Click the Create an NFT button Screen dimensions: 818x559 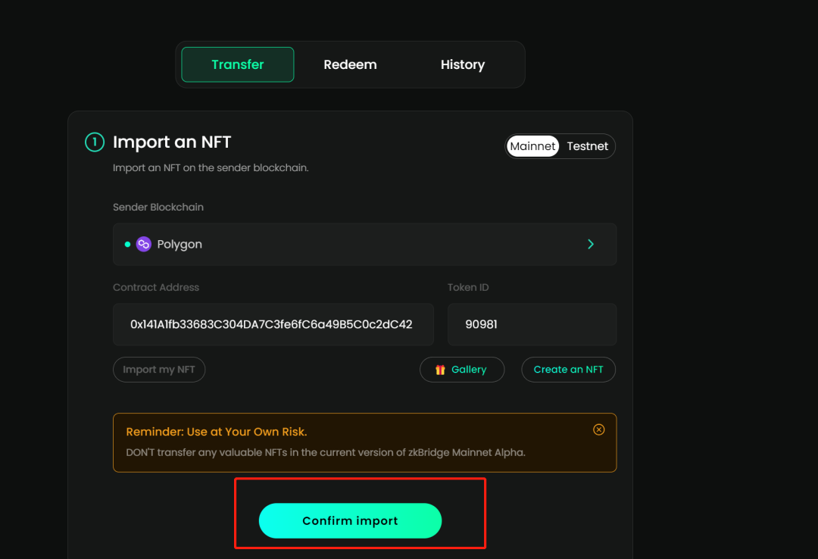click(568, 370)
